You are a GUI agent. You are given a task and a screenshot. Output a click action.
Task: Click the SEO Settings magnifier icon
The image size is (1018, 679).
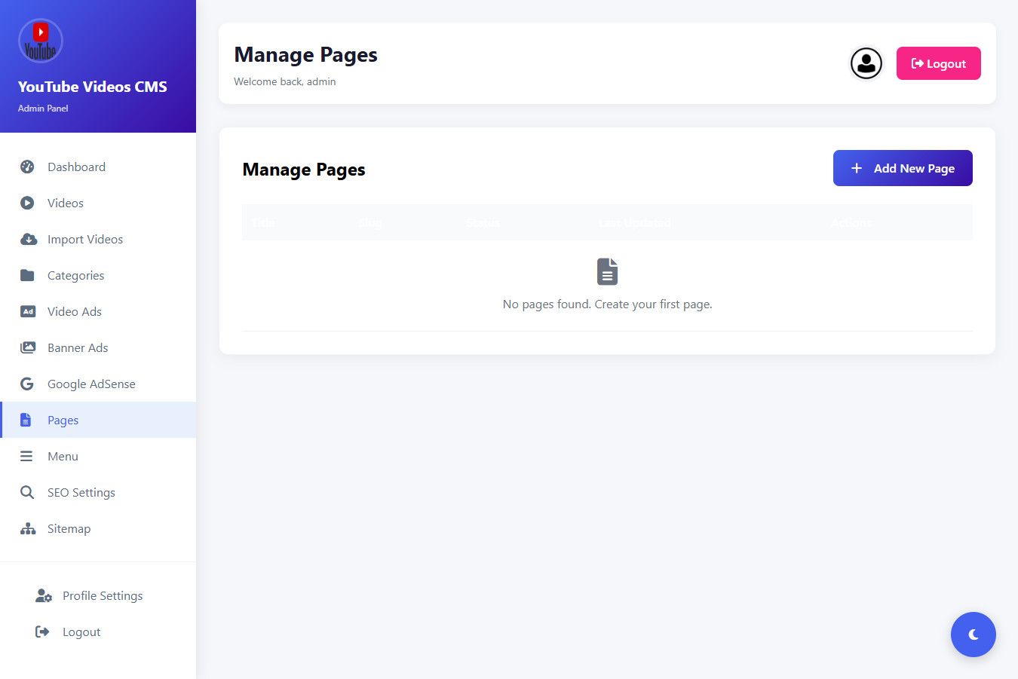point(27,492)
